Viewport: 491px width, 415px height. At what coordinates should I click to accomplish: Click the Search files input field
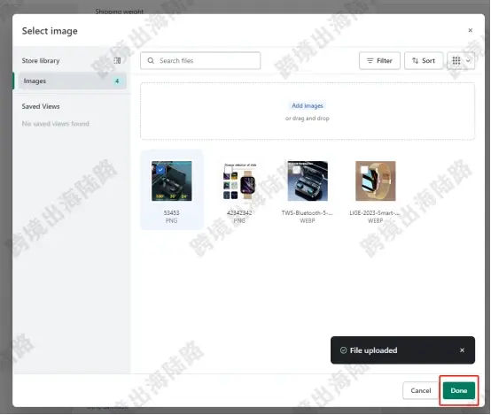[200, 61]
